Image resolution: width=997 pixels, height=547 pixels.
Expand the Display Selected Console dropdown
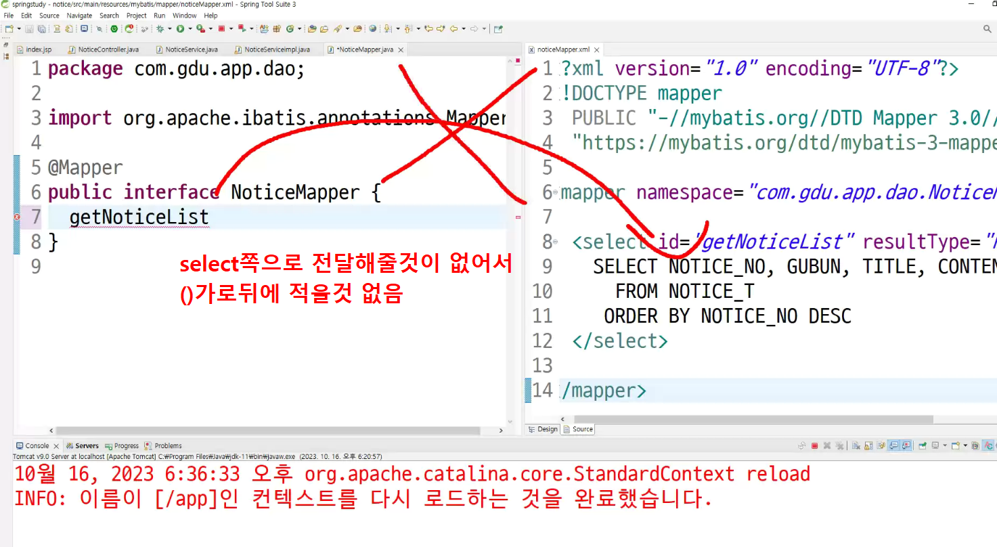(945, 445)
